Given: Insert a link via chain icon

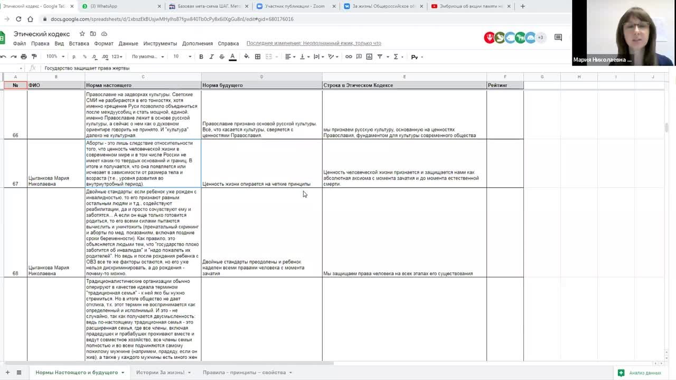Looking at the screenshot, I should pos(349,56).
